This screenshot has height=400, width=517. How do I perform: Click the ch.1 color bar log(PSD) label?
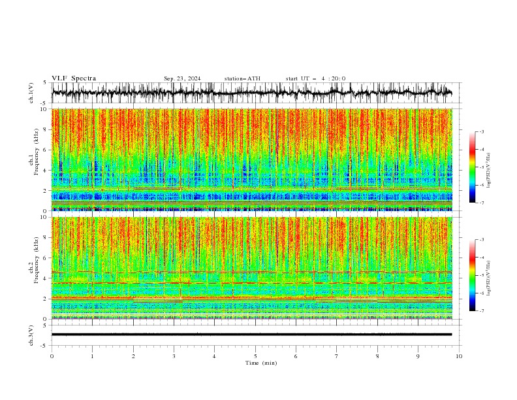point(488,171)
